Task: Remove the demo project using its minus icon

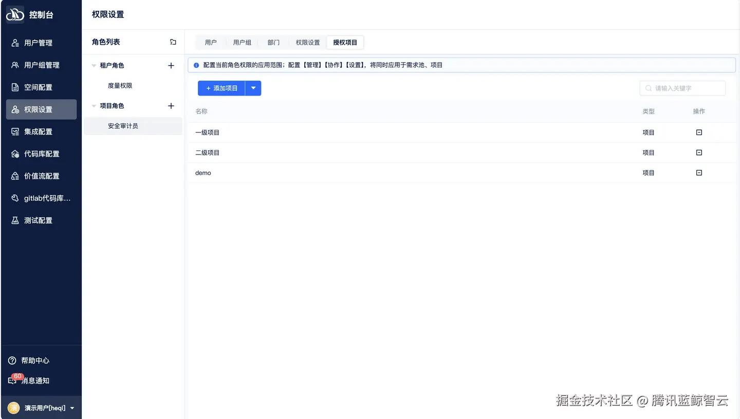Action: [698, 173]
